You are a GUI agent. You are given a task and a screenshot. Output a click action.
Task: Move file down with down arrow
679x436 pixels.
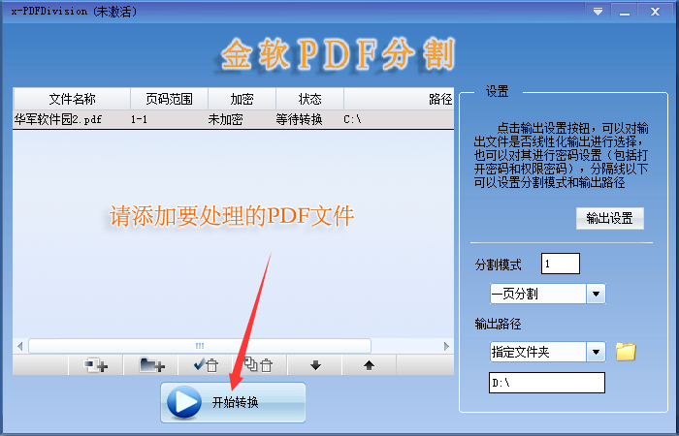[315, 365]
